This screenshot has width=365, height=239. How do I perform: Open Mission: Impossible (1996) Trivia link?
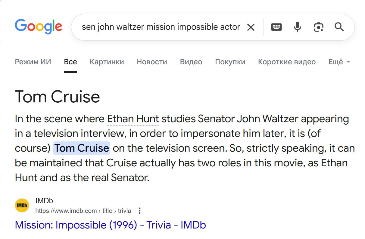110,225
